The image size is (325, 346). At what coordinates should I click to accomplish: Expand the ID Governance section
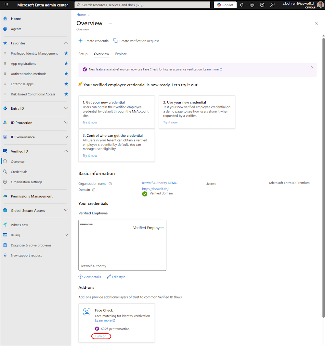click(x=66, y=137)
